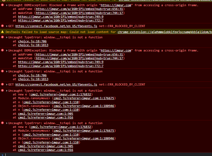This screenshot has width=212, height=156.
Task: Open choice.js:18:706 in first TypeError
Action: 32,41
